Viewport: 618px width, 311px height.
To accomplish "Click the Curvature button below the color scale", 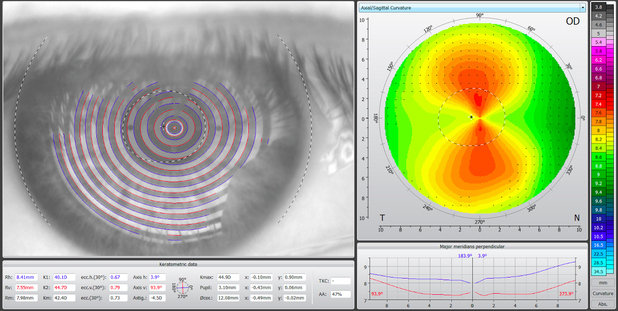I will (x=603, y=293).
